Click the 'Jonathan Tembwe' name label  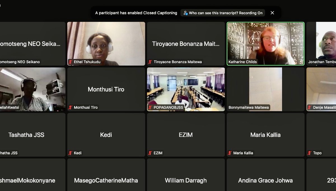(x=322, y=62)
